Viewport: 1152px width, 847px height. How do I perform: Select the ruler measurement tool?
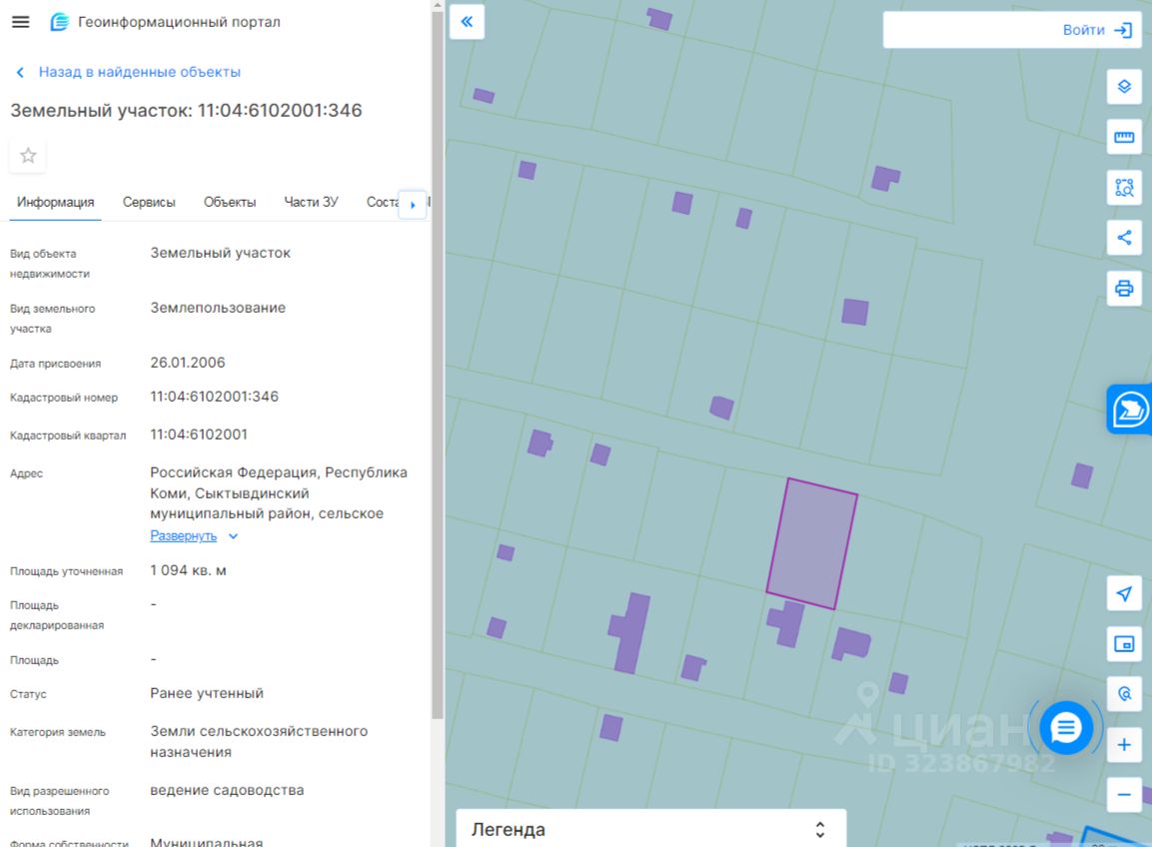[x=1124, y=137]
